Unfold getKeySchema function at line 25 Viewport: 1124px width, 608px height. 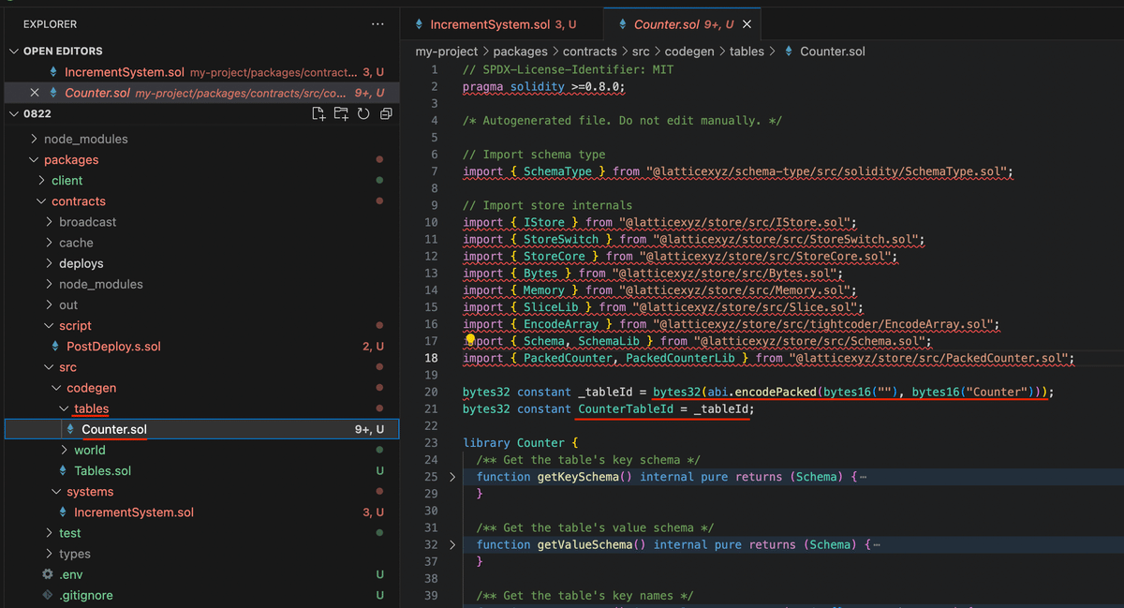tap(452, 477)
